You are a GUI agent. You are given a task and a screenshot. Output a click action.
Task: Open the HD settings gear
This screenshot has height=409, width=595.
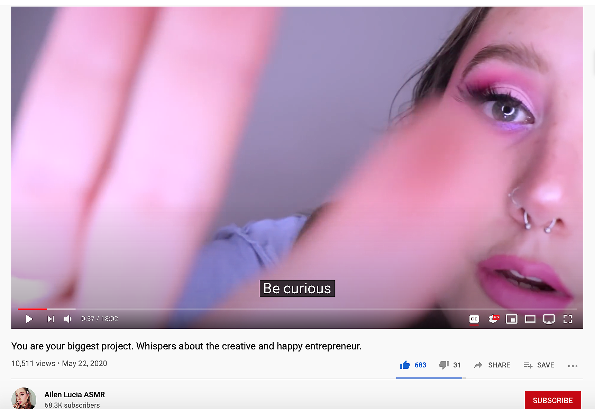coord(493,319)
